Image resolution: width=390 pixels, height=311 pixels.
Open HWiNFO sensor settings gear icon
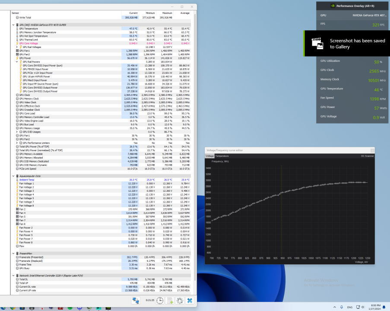click(180, 300)
